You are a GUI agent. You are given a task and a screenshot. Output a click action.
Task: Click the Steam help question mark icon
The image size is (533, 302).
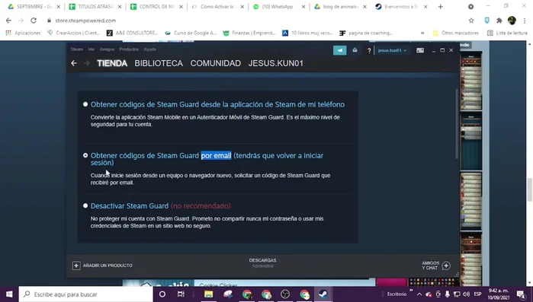pos(369,50)
